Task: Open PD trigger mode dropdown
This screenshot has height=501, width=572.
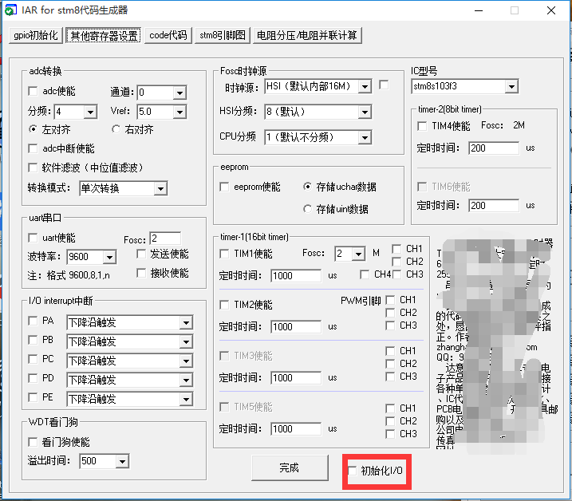Action: coord(186,381)
